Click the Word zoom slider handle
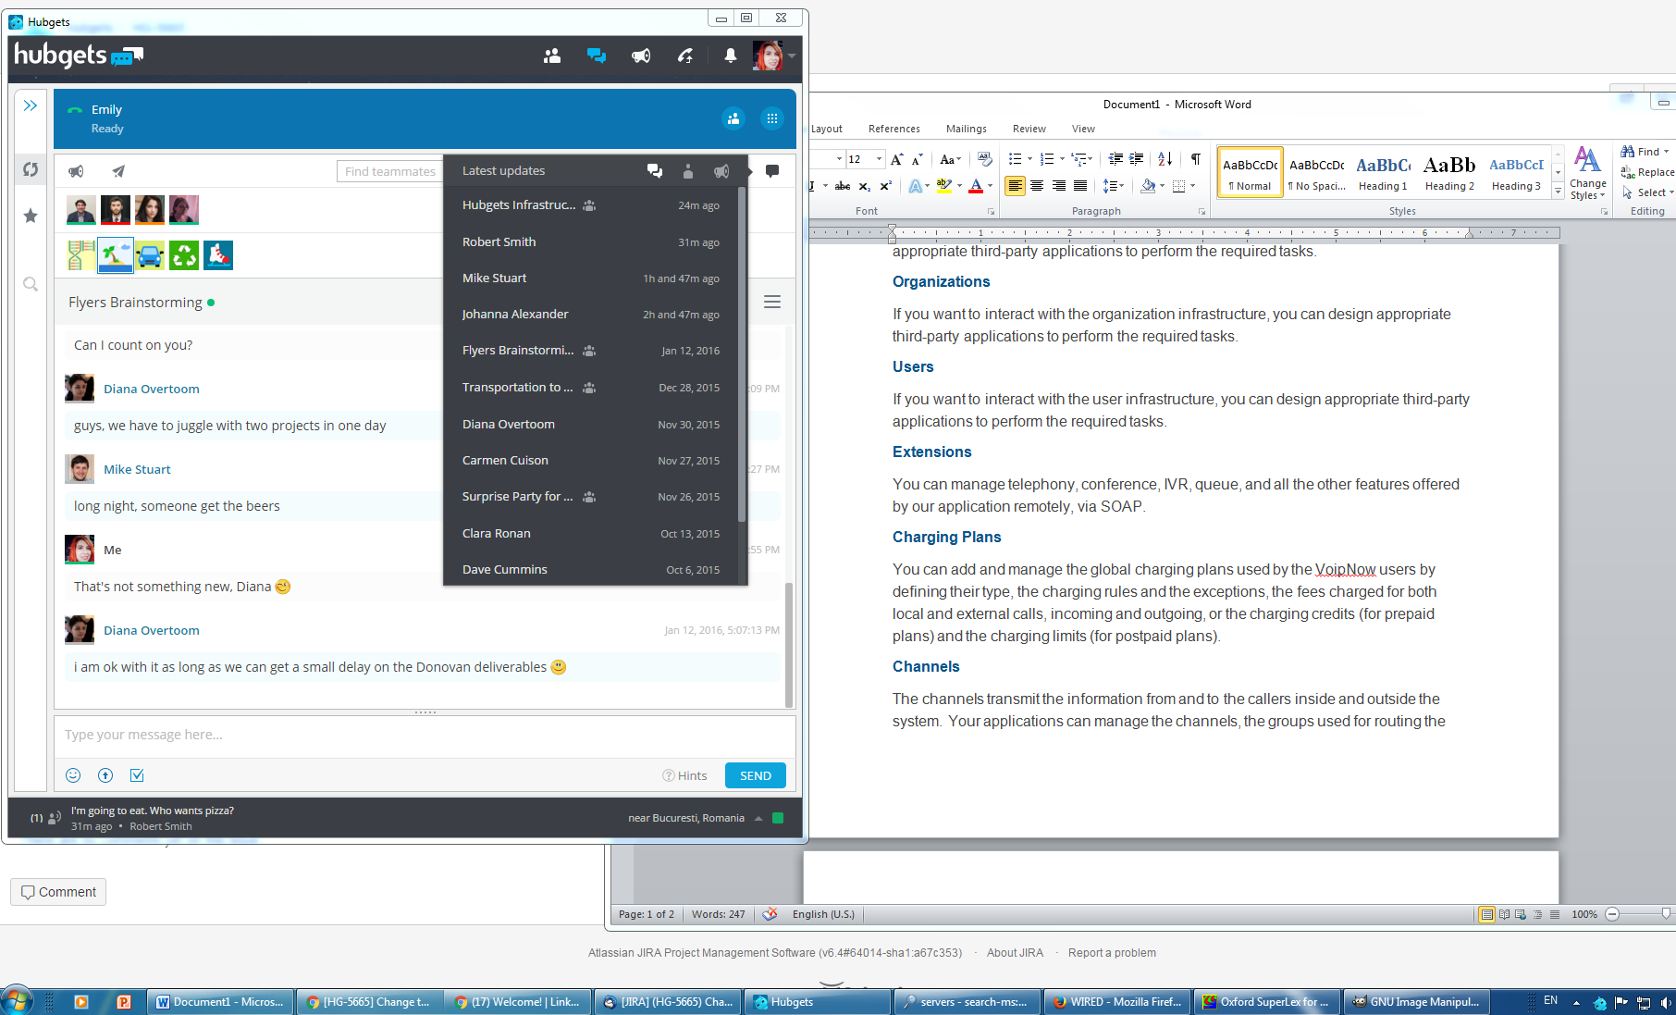 pyautogui.click(x=1666, y=914)
